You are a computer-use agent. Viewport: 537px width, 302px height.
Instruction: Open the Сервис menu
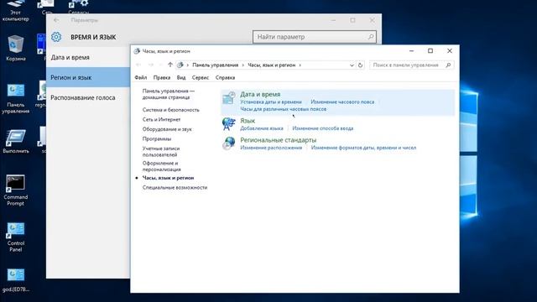tap(201, 77)
